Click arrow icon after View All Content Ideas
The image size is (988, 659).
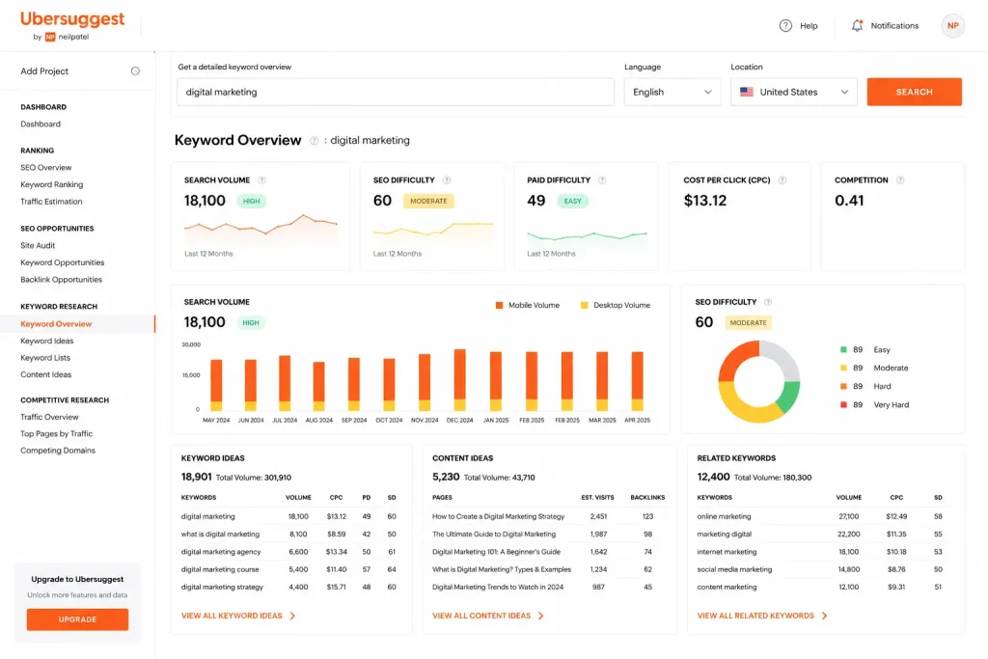tap(540, 616)
